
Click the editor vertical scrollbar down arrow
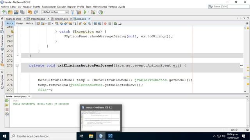coord(245,92)
